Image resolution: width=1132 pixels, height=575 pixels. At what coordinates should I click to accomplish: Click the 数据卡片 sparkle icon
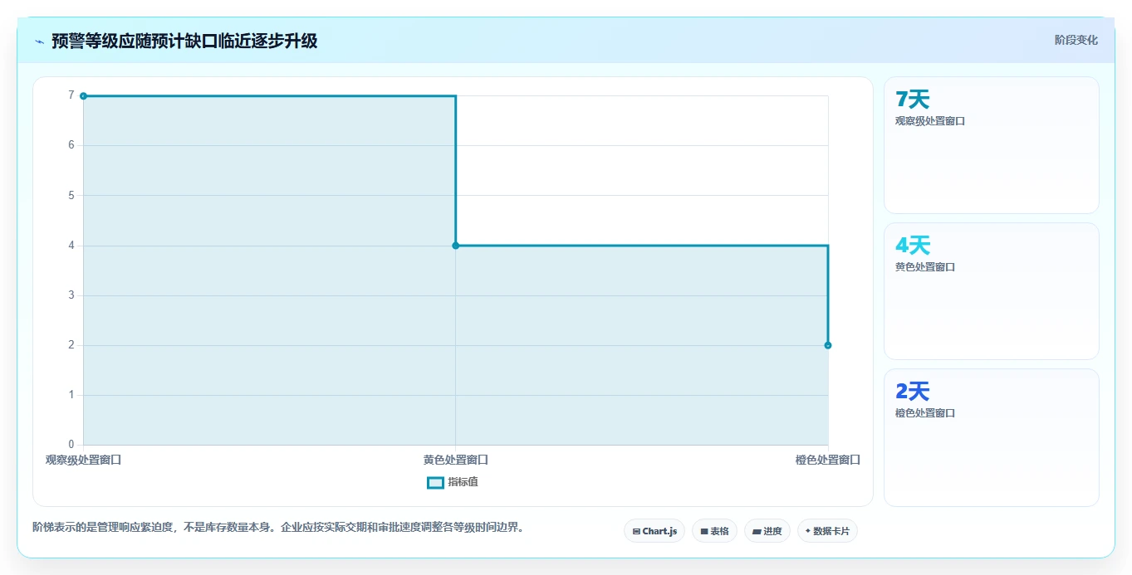(808, 531)
